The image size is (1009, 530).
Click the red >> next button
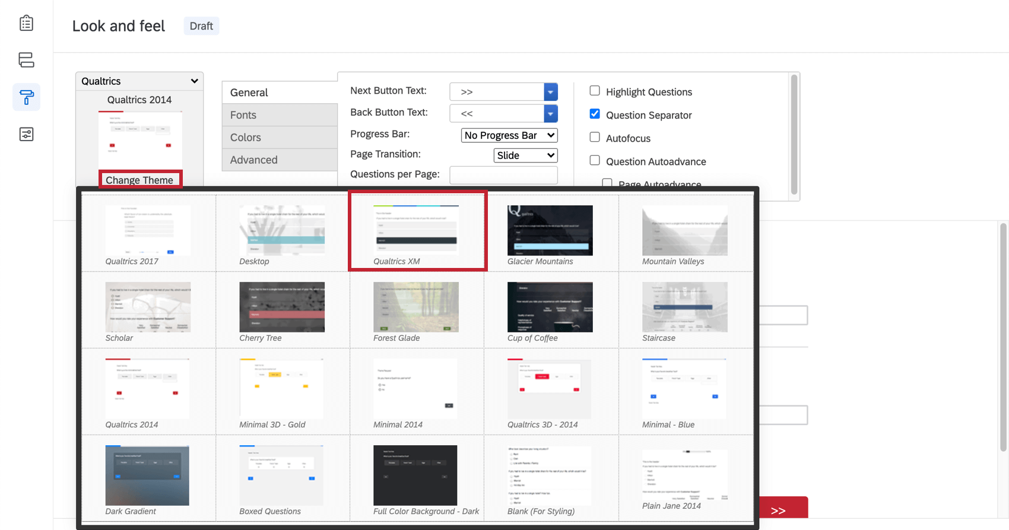pos(783,509)
